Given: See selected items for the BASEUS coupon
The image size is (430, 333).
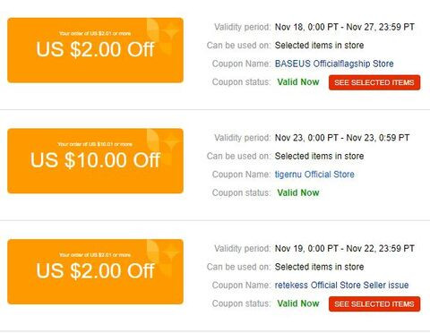Looking at the screenshot, I should point(374,82).
